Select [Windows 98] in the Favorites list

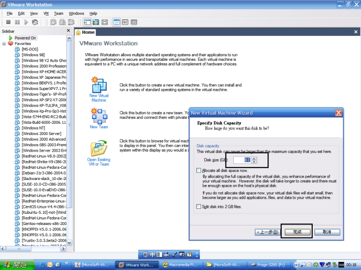pos(33,55)
